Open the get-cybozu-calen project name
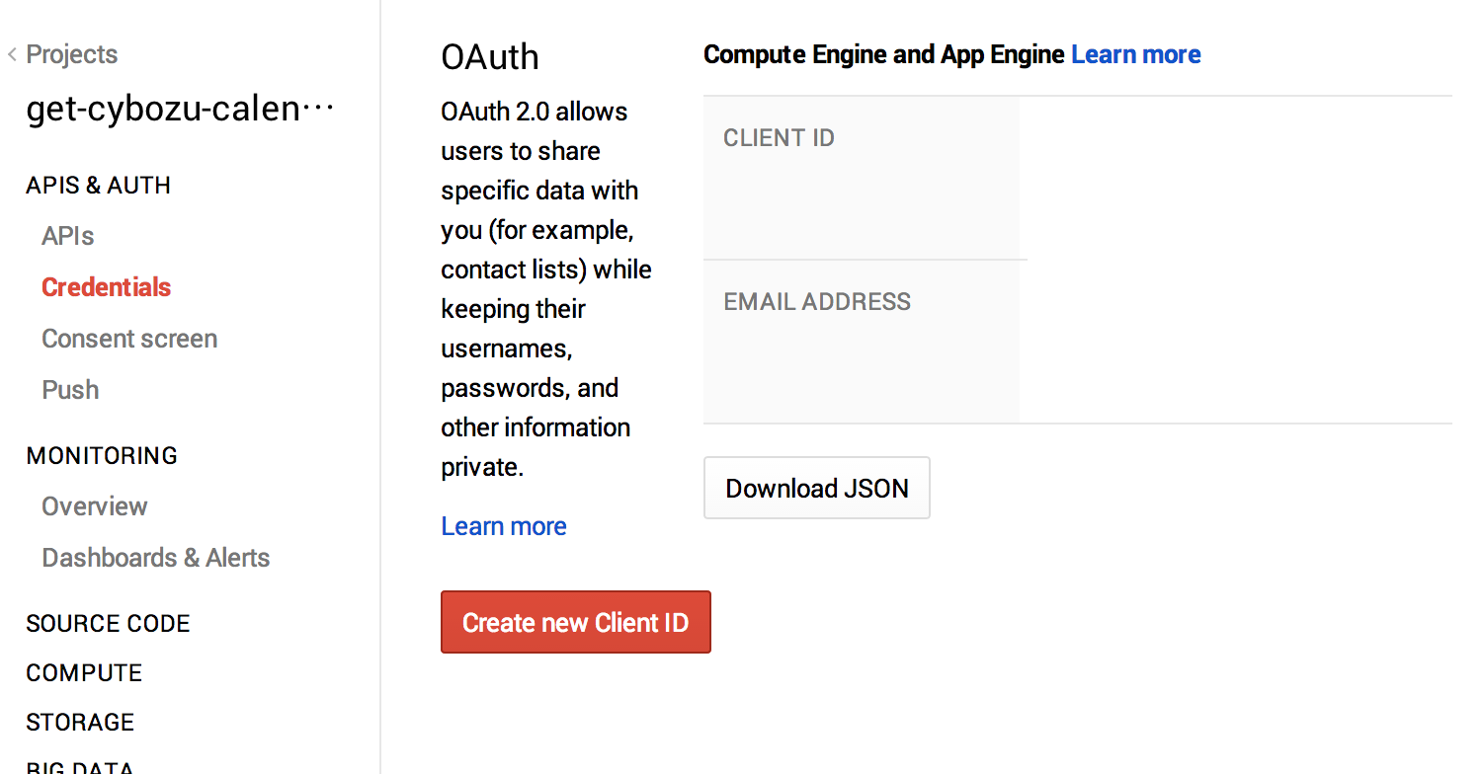This screenshot has width=1484, height=774. click(x=181, y=109)
